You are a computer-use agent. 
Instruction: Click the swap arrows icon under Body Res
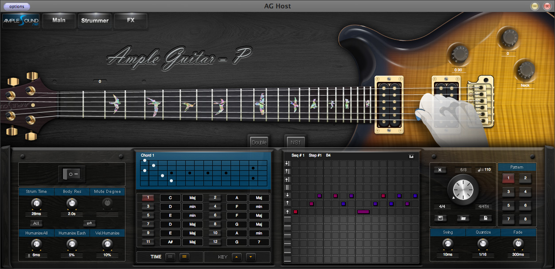(x=89, y=223)
